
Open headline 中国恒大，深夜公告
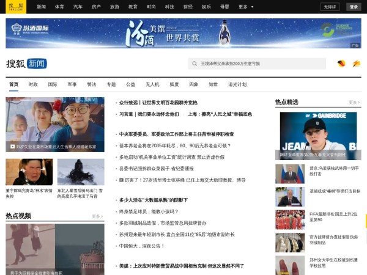[x=142, y=246]
